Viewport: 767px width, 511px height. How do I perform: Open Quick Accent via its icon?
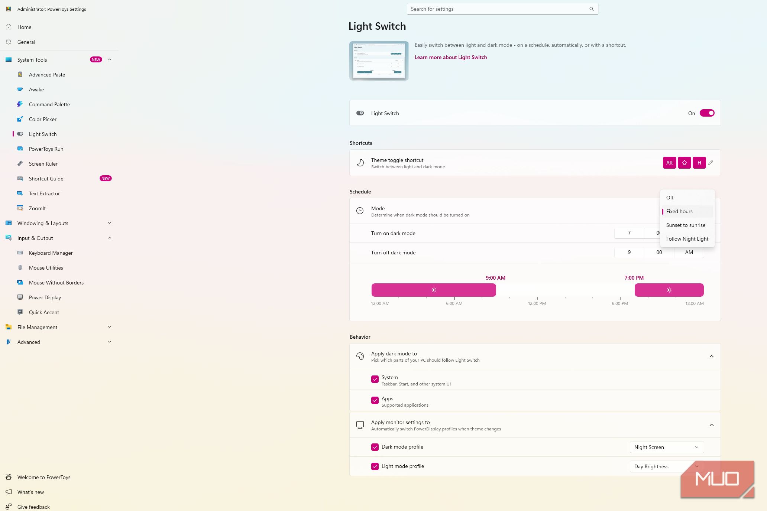20,312
